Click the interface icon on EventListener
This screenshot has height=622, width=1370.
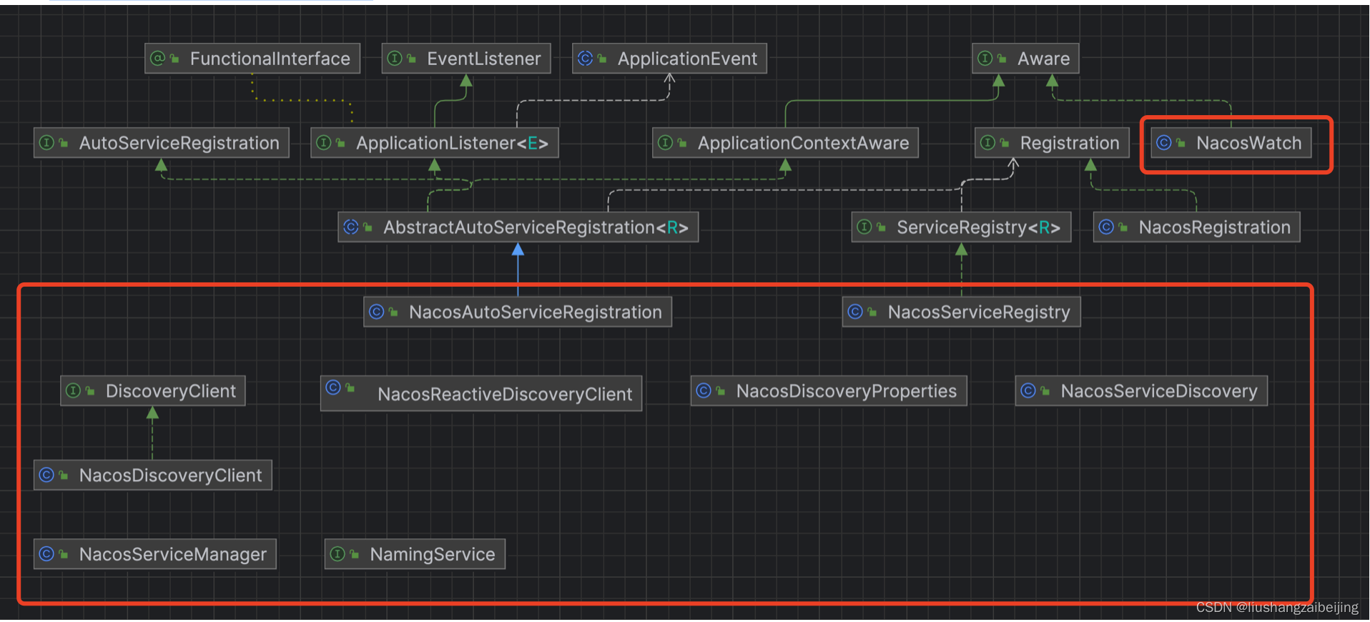pos(395,58)
